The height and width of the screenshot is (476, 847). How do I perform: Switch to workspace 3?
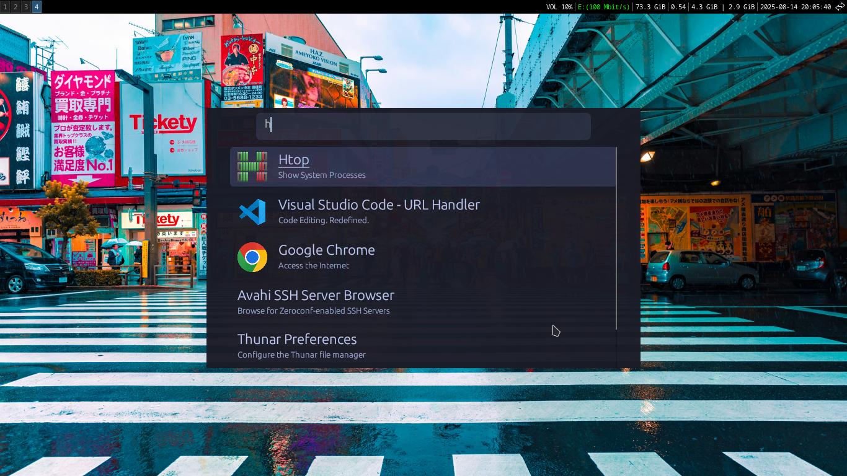tap(25, 6)
